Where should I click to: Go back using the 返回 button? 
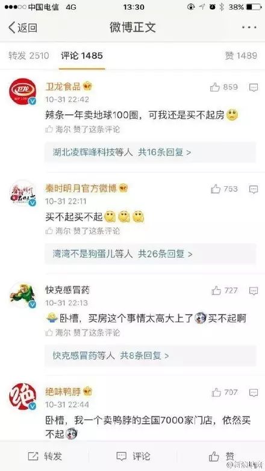(x=23, y=28)
